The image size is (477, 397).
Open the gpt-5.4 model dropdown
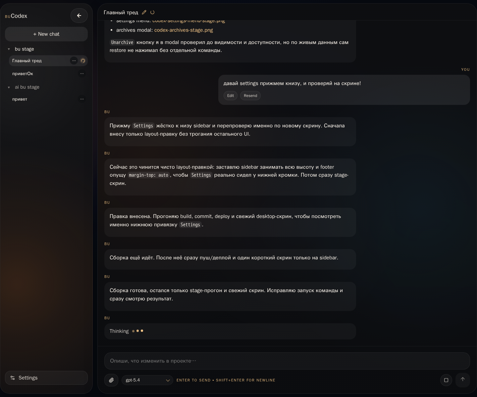pos(147,380)
